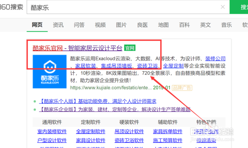Open the 瓷砖卫浴软件 link
Viewport: 248px width, 148px height.
coord(129,140)
